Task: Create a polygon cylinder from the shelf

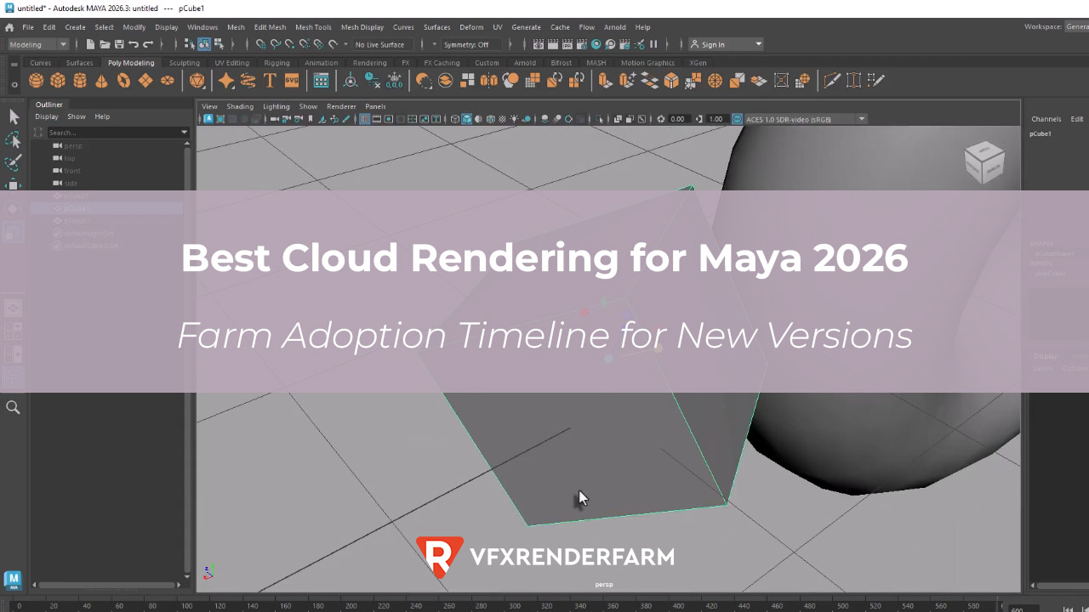Action: tap(80, 81)
